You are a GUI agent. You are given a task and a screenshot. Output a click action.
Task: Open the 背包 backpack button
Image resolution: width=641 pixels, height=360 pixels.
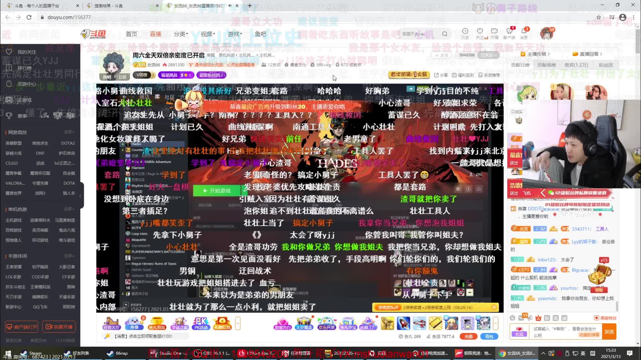point(489,336)
